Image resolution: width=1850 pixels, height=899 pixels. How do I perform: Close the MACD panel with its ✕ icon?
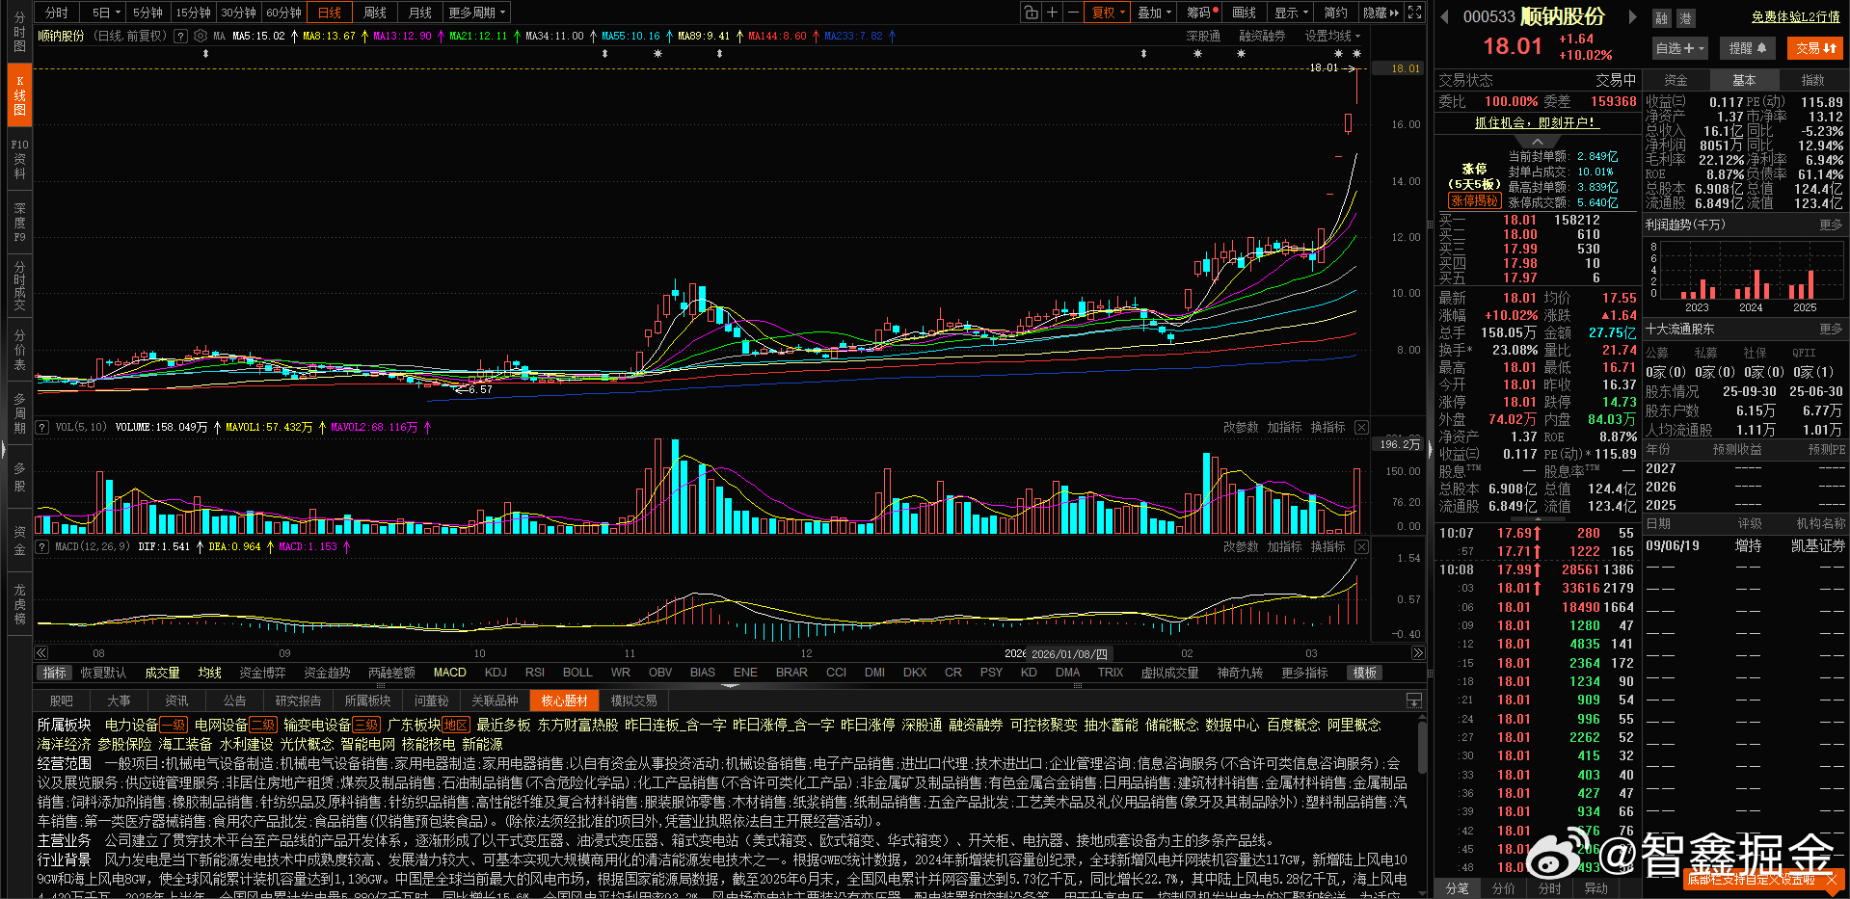coord(1361,545)
